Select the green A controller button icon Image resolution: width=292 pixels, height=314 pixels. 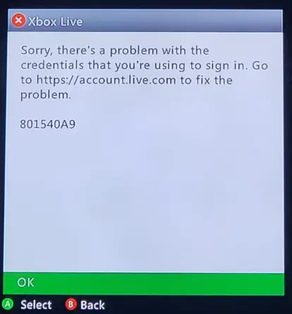tap(8, 305)
